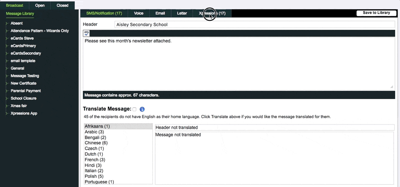This screenshot has height=187, width=400.
Task: Click the Header input field
Action: 255,24
